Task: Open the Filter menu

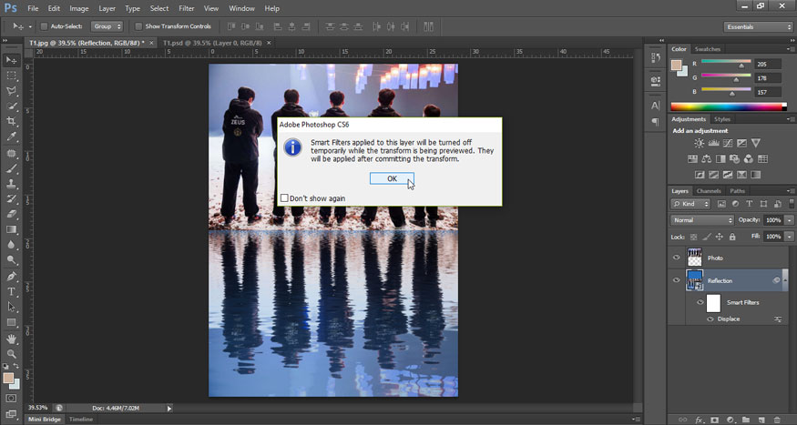Action: [x=187, y=8]
